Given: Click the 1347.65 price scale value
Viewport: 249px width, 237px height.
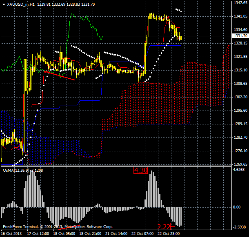Looking at the screenshot, I should (x=239, y=3).
